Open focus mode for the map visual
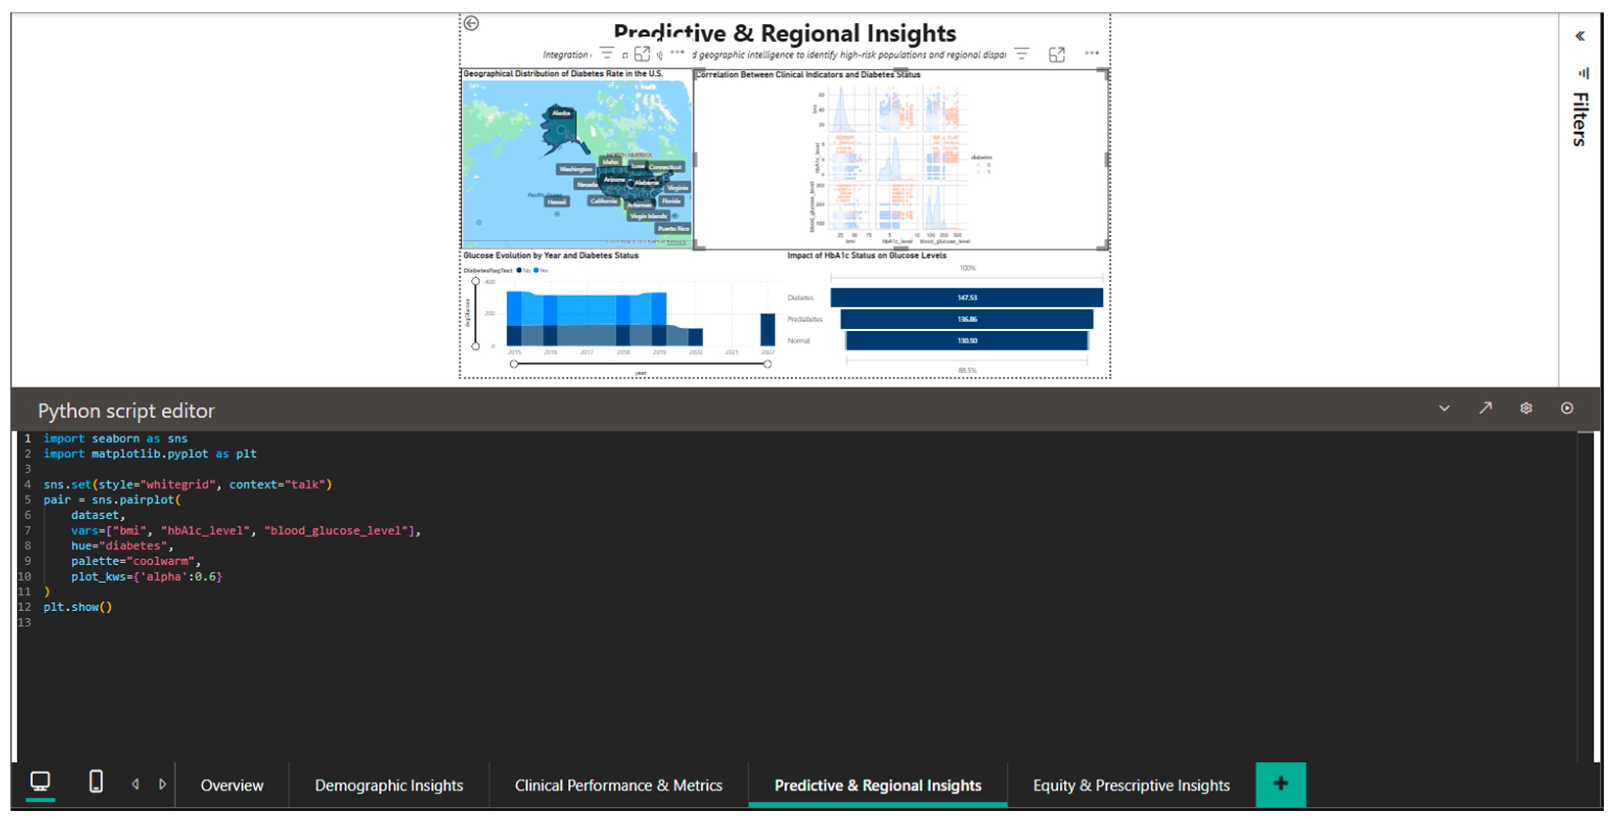This screenshot has width=1612, height=818. [642, 54]
